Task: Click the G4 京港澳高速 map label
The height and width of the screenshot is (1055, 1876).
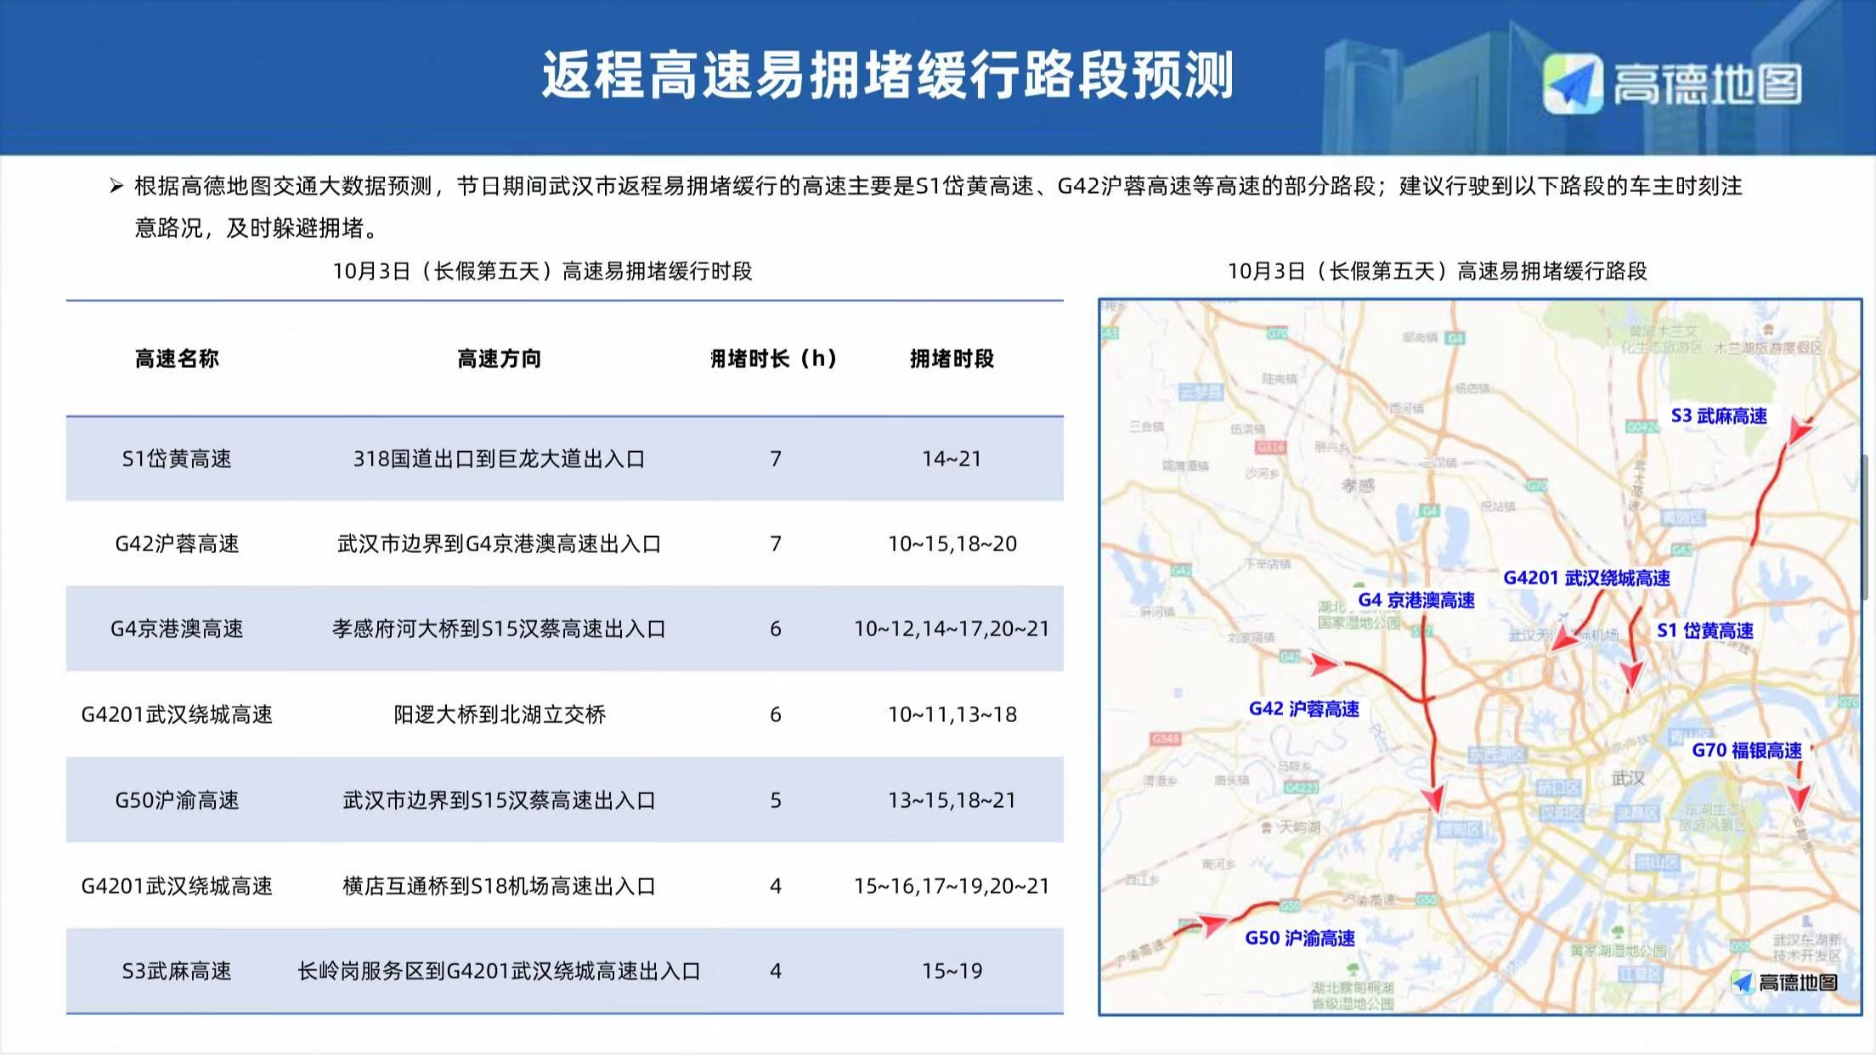Action: [x=1416, y=600]
